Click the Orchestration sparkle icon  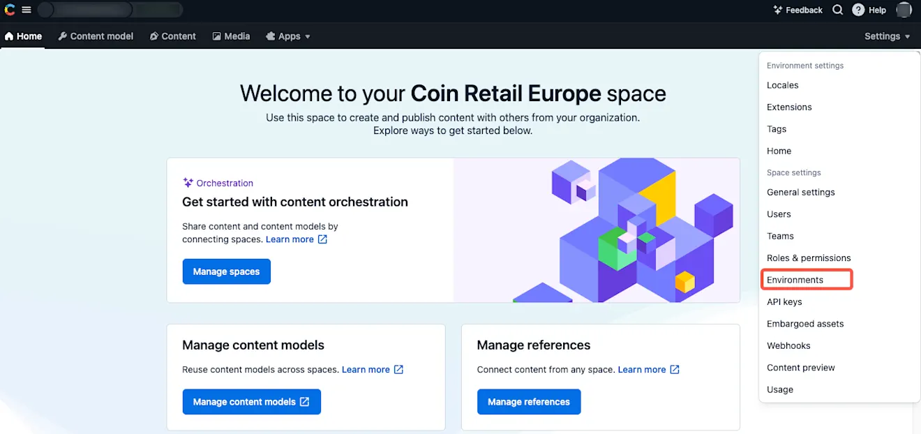[x=188, y=183]
